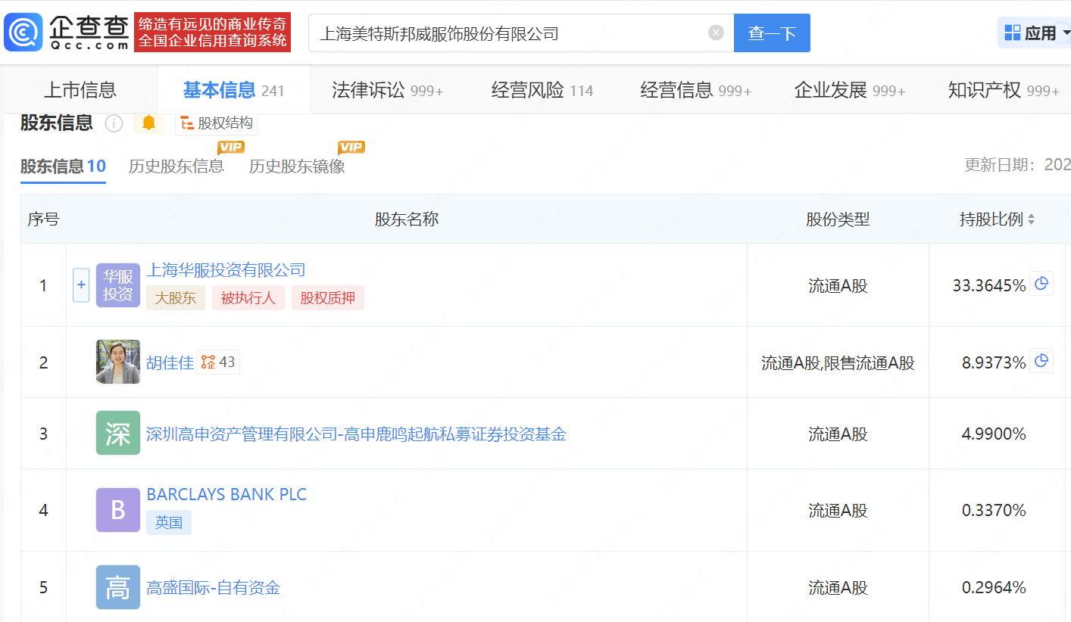Open 深圳高申资产管理有限公司 fund link

click(x=356, y=434)
